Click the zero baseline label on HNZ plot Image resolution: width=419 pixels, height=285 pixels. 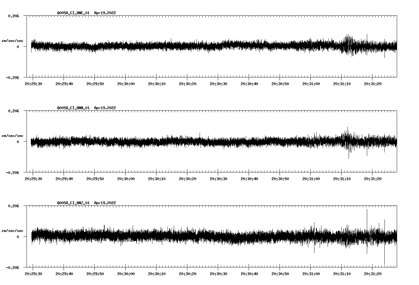click(x=18, y=237)
